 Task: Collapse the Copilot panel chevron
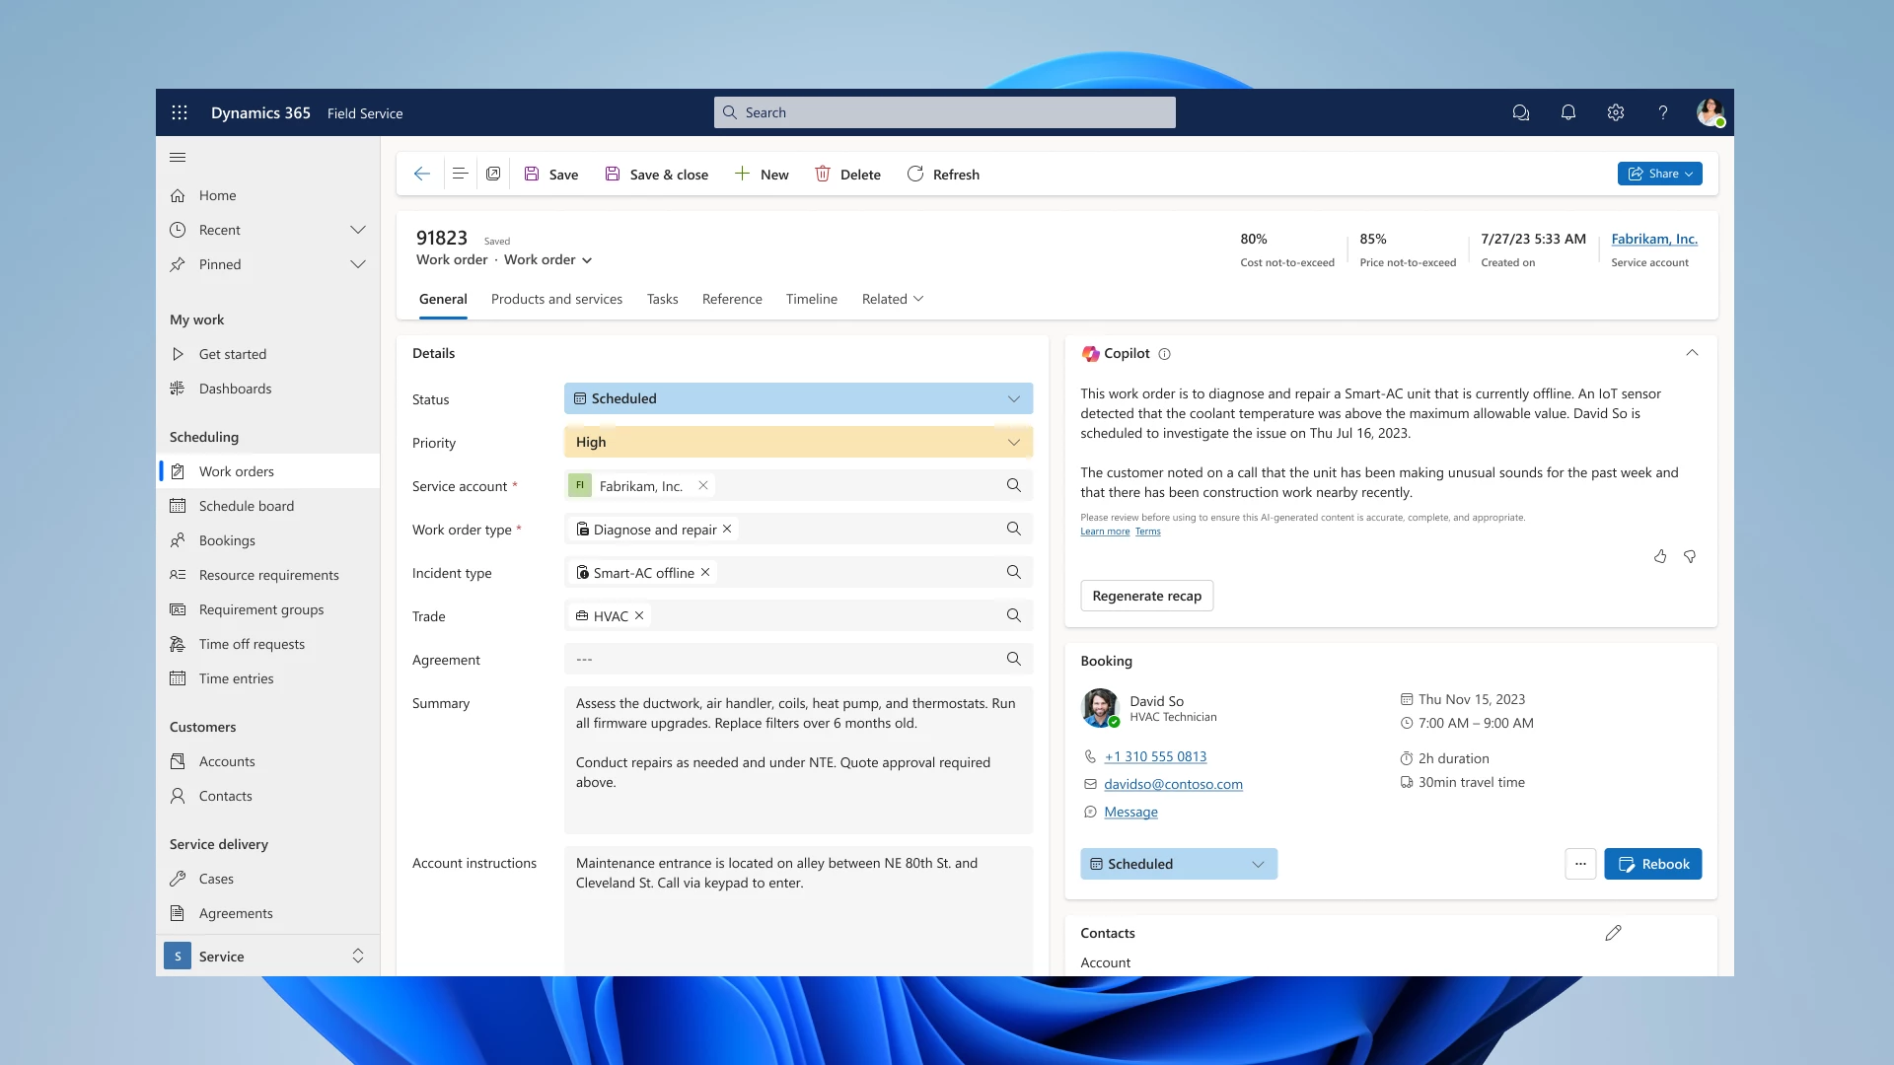click(x=1691, y=351)
